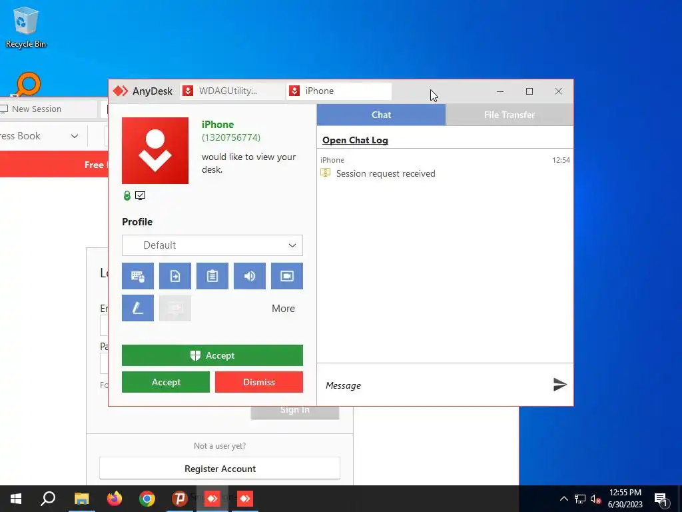Open taskbar search magnifier

48,499
